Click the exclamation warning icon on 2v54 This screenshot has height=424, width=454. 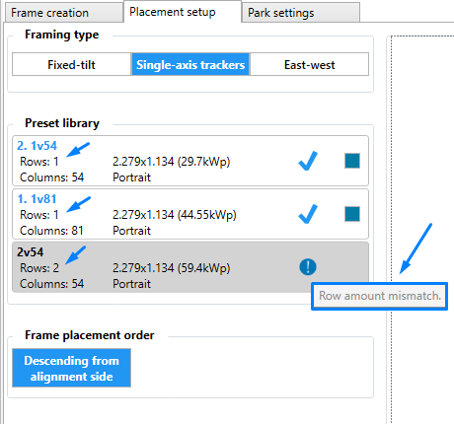[x=308, y=266]
